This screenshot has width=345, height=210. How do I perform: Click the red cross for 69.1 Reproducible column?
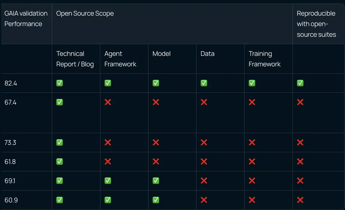point(300,181)
